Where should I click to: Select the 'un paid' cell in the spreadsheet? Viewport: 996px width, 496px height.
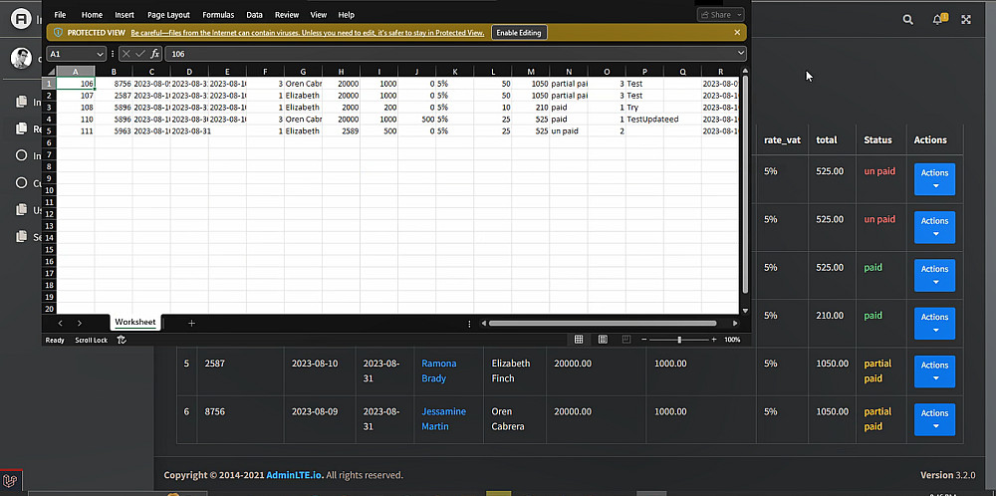569,130
